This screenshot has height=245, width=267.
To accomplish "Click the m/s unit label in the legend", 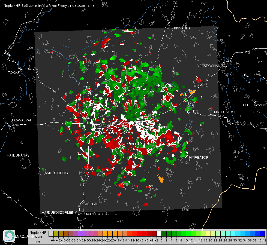I will tap(38, 241).
